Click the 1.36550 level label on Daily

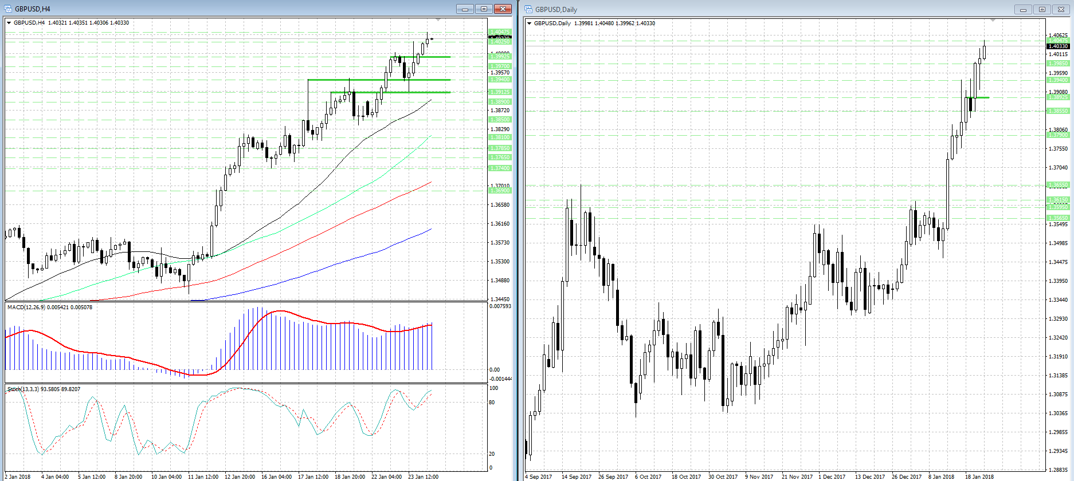(1058, 186)
